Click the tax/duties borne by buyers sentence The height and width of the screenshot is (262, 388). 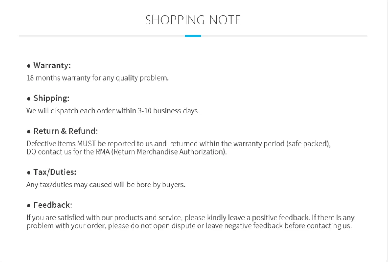[x=106, y=185]
